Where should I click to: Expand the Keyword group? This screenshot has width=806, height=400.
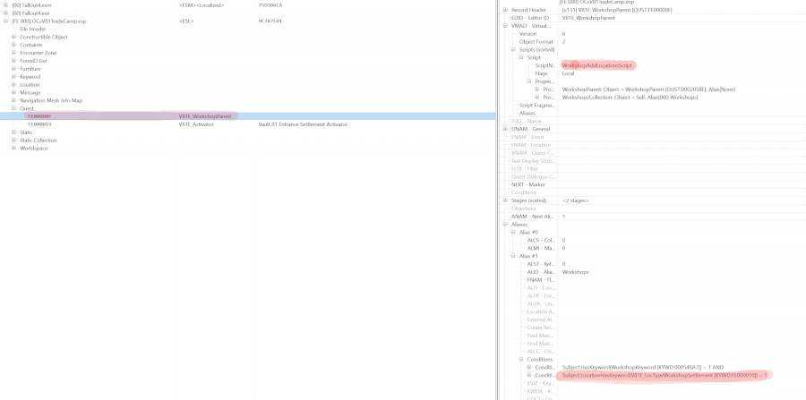tap(13, 76)
